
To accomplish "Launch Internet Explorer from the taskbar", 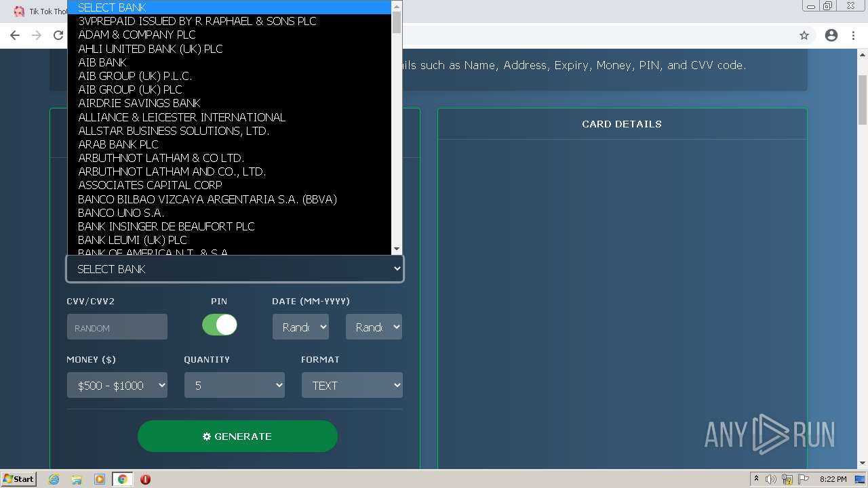I will 54,479.
